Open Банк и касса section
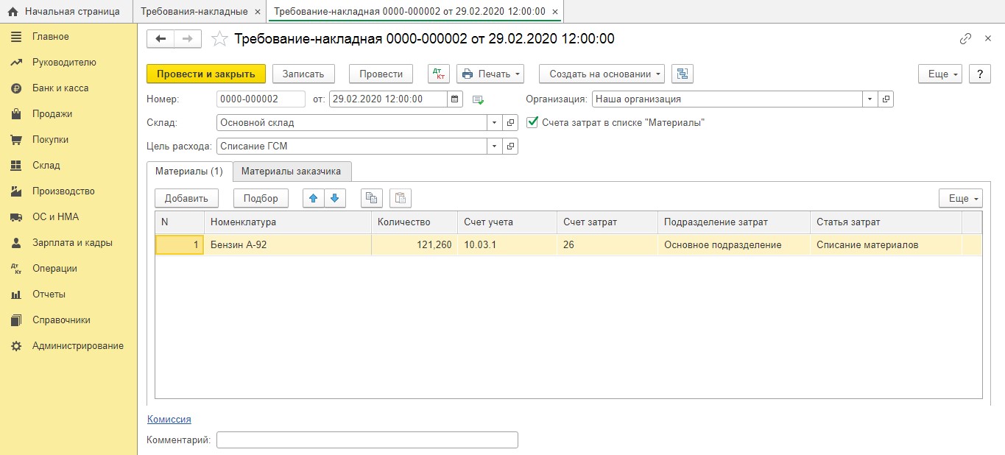The image size is (1005, 455). (60, 88)
